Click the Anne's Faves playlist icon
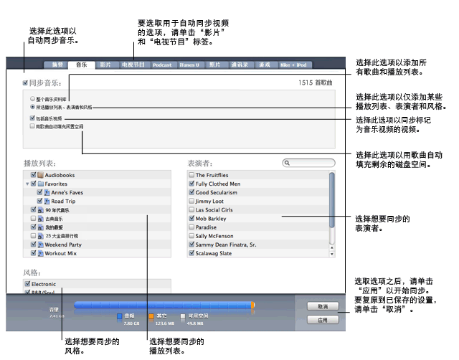The width and height of the screenshot is (459, 360). [x=47, y=193]
